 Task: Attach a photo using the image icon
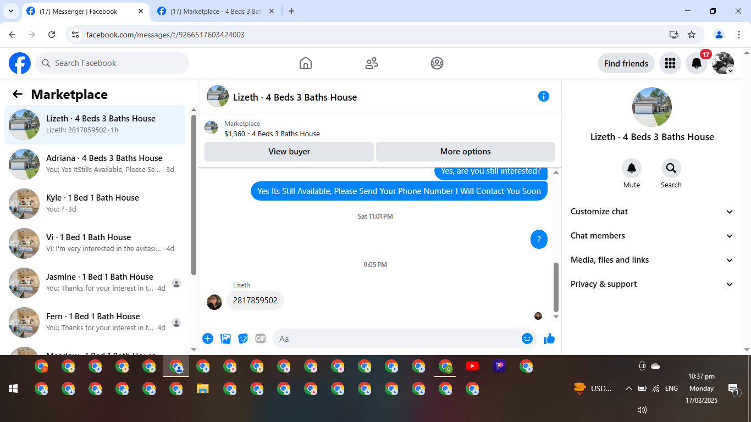[225, 338]
